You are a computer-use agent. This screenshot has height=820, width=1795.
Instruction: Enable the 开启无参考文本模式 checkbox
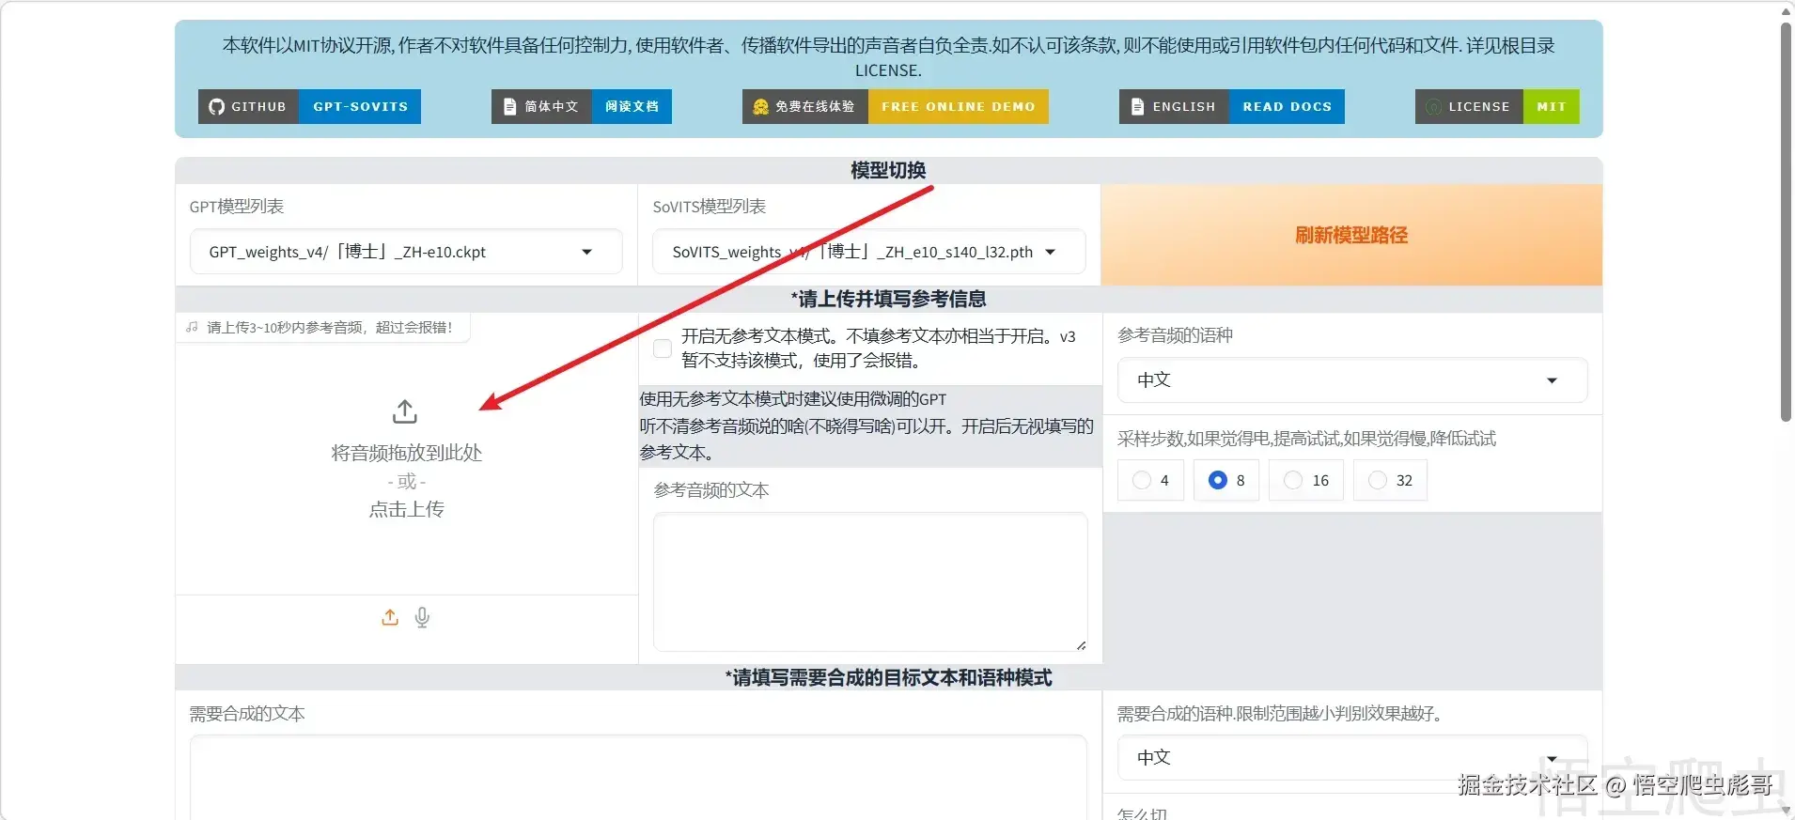(663, 348)
